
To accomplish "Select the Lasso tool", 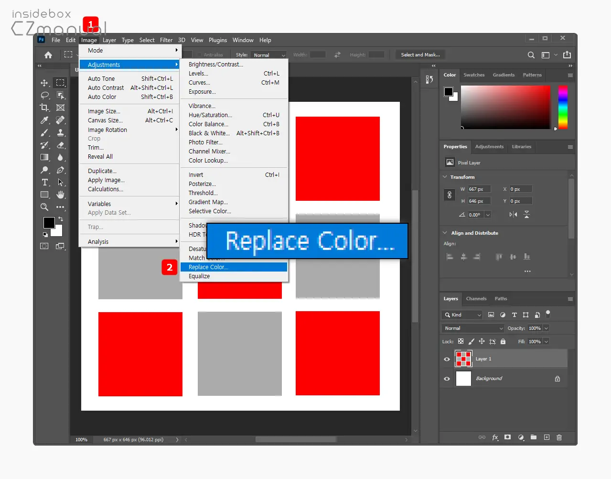I will tap(44, 95).
